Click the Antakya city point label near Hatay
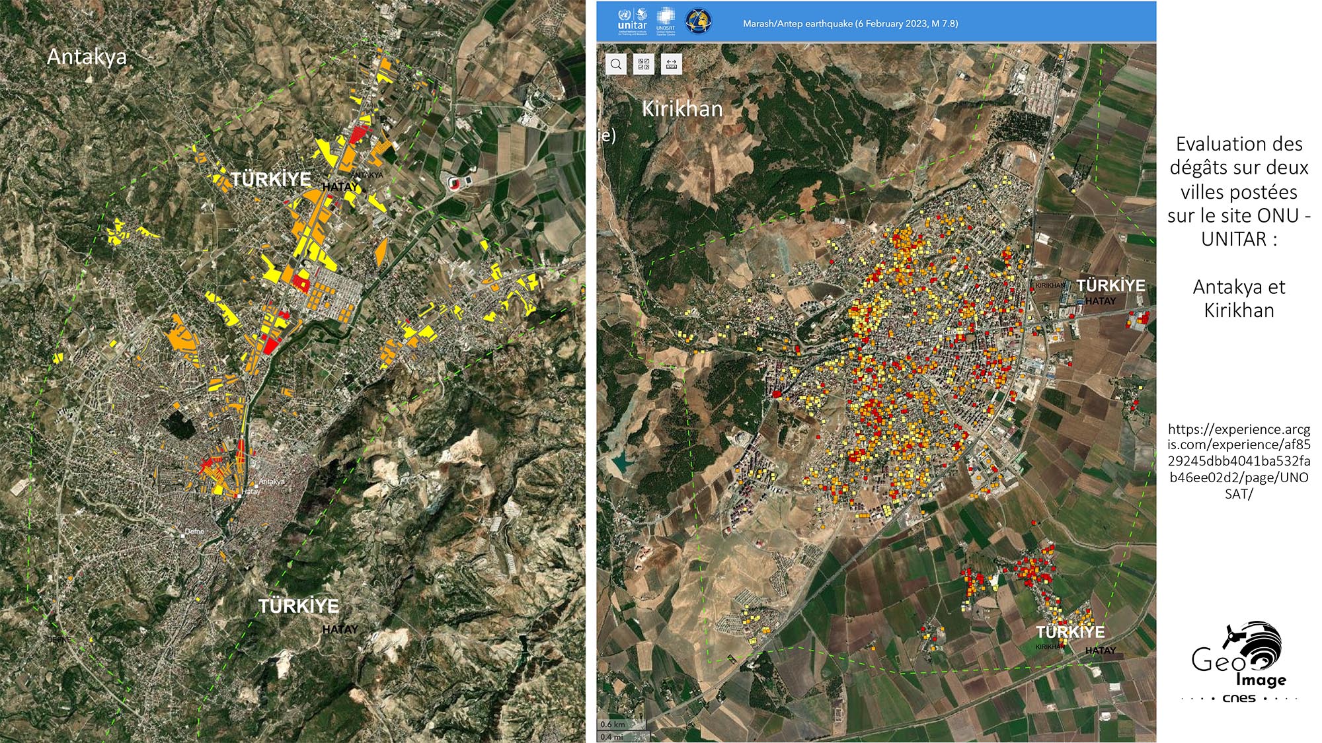 [272, 481]
